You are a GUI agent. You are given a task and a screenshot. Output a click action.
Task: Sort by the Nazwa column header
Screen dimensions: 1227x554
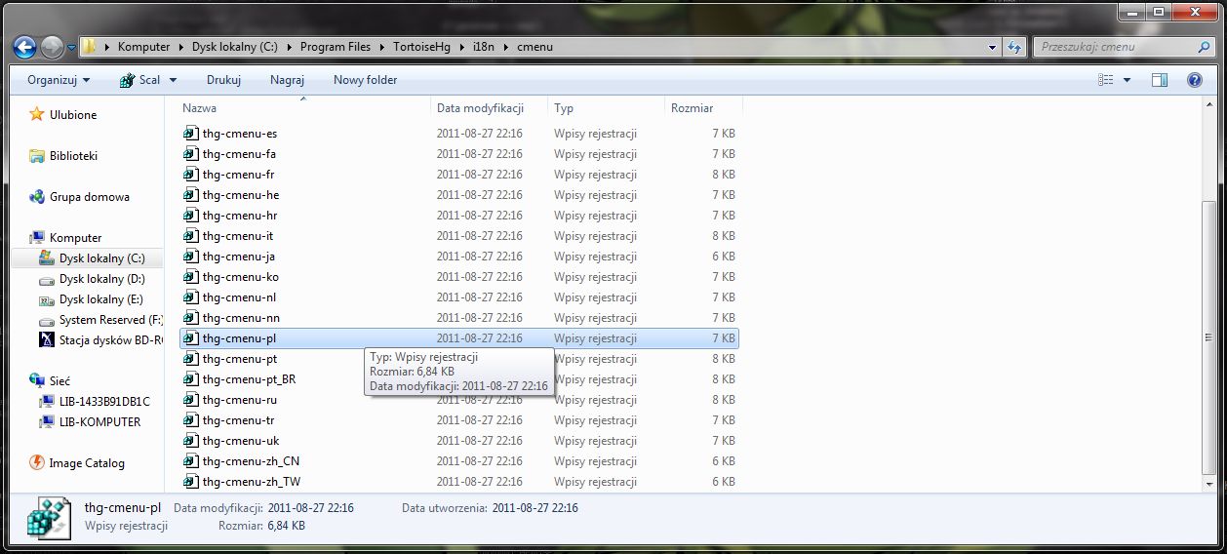pos(303,108)
